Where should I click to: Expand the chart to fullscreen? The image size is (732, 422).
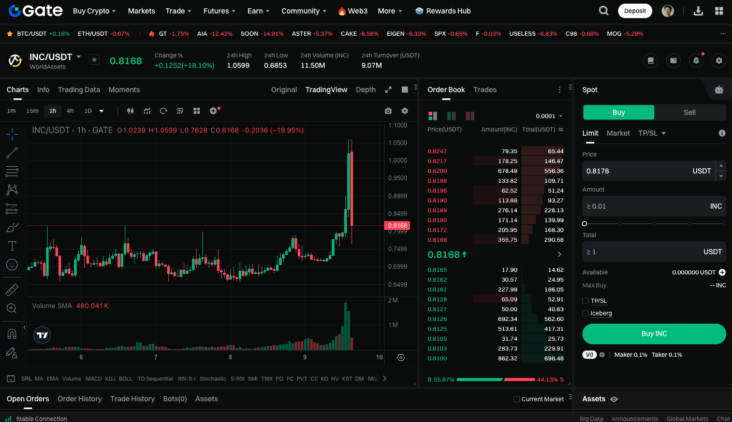[388, 90]
